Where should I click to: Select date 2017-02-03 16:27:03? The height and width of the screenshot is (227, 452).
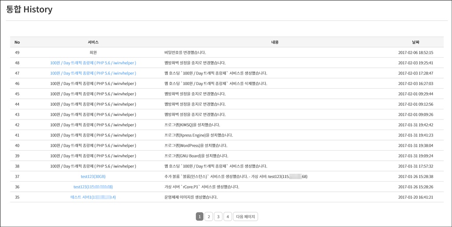(416, 83)
